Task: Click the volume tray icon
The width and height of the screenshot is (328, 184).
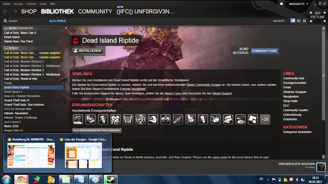Action: click(303, 179)
